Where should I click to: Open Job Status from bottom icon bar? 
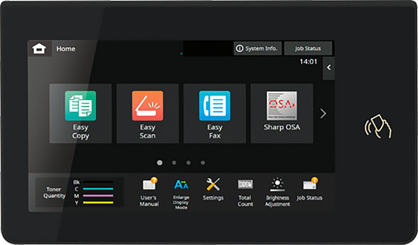pyautogui.click(x=309, y=189)
